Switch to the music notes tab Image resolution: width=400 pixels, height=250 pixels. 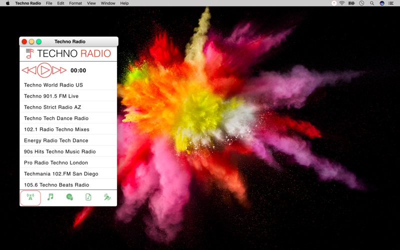coord(50,197)
